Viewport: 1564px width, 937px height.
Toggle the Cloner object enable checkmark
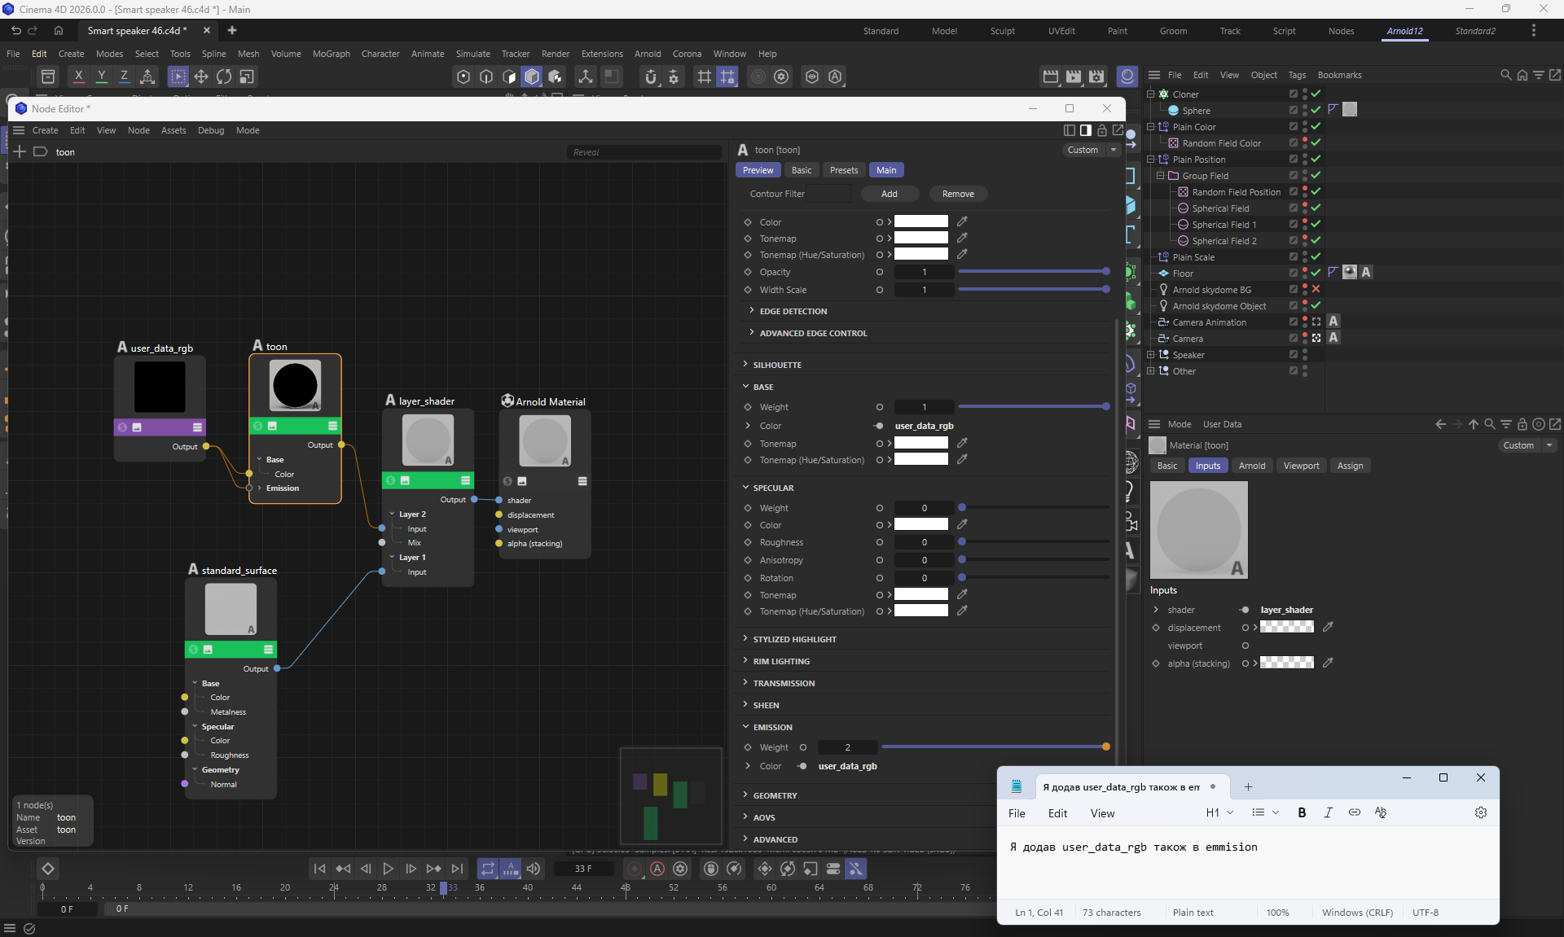pos(1316,94)
